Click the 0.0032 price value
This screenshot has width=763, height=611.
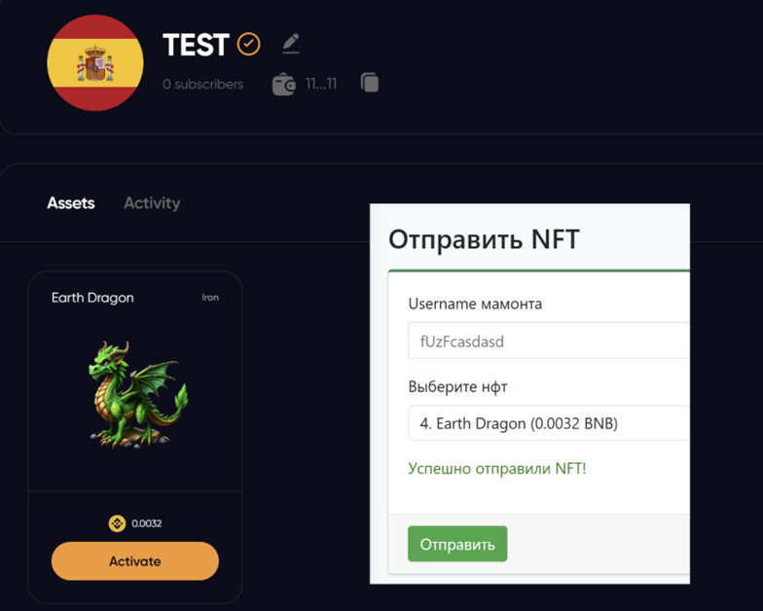pos(146,523)
